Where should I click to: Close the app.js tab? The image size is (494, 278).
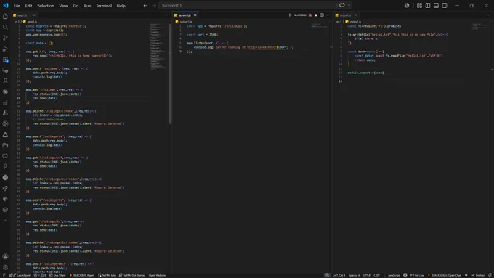pyautogui.click(x=34, y=15)
